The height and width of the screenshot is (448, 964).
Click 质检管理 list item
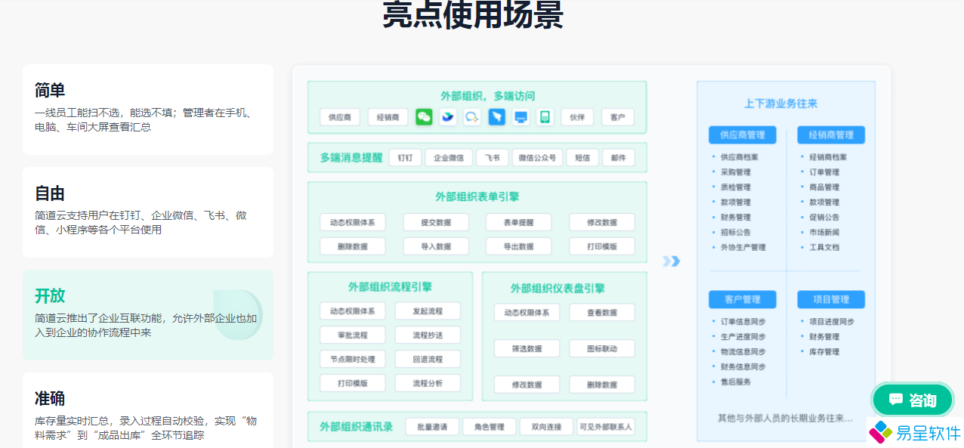point(735,187)
